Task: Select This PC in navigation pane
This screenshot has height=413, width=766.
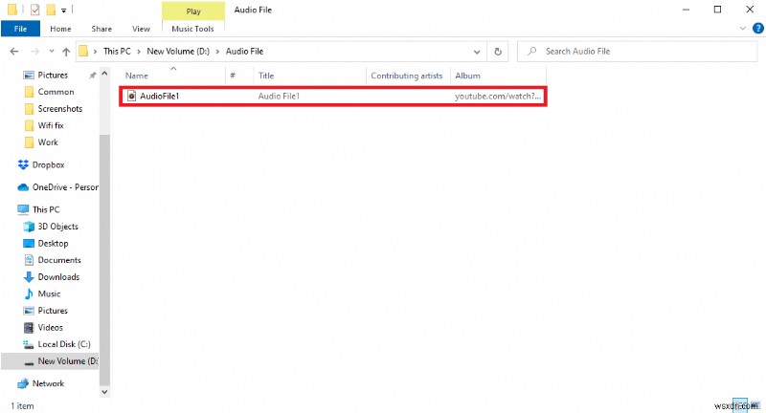Action: (46, 209)
